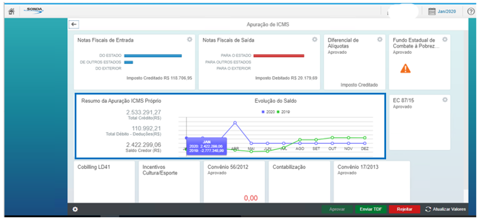This screenshot has height=220, width=480.
Task: Open the Contabilização card
Action: pyautogui.click(x=299, y=182)
